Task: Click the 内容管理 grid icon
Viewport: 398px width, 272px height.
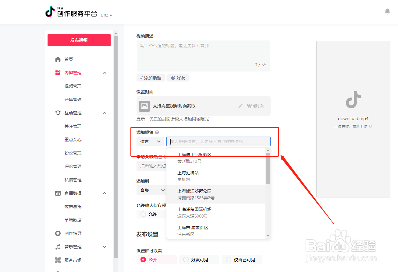Action: 58,73
